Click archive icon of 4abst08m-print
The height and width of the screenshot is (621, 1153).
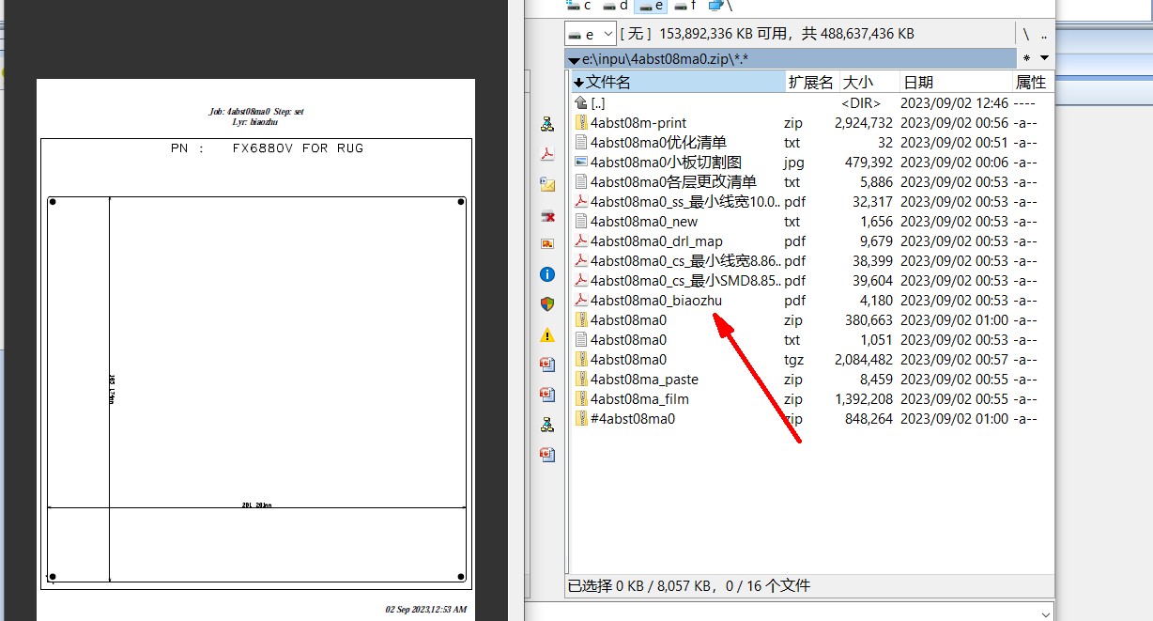[x=580, y=123]
